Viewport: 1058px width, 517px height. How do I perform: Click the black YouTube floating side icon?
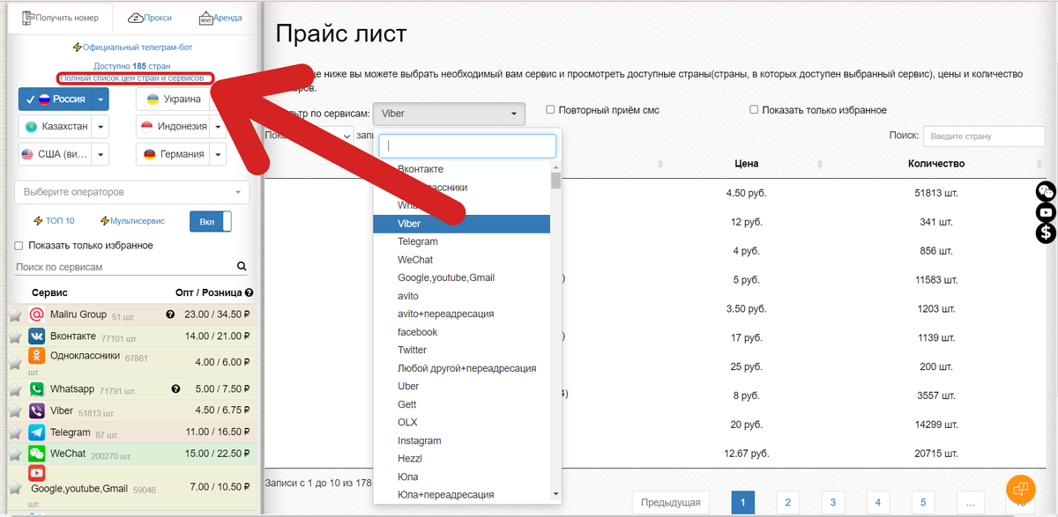(1046, 212)
